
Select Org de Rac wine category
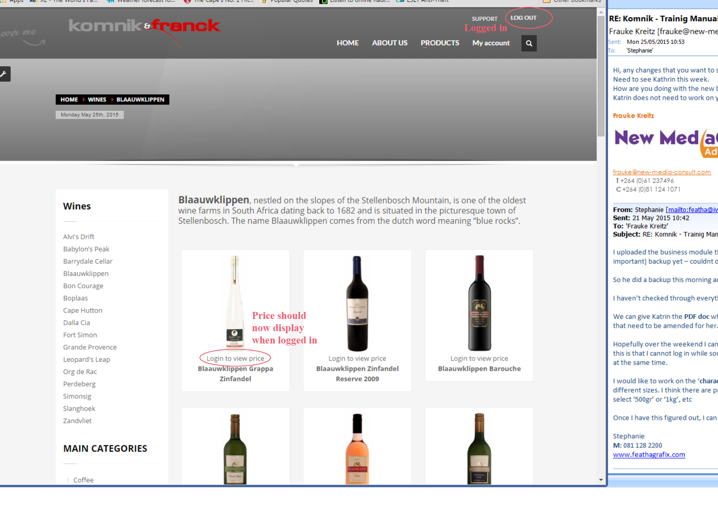click(80, 372)
